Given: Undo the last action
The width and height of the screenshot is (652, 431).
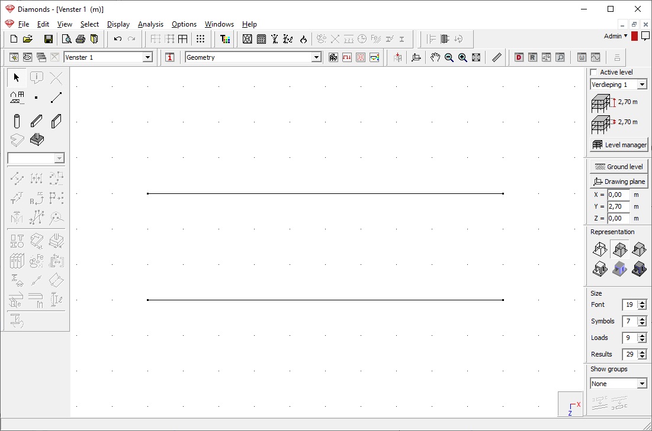Looking at the screenshot, I should [x=118, y=39].
